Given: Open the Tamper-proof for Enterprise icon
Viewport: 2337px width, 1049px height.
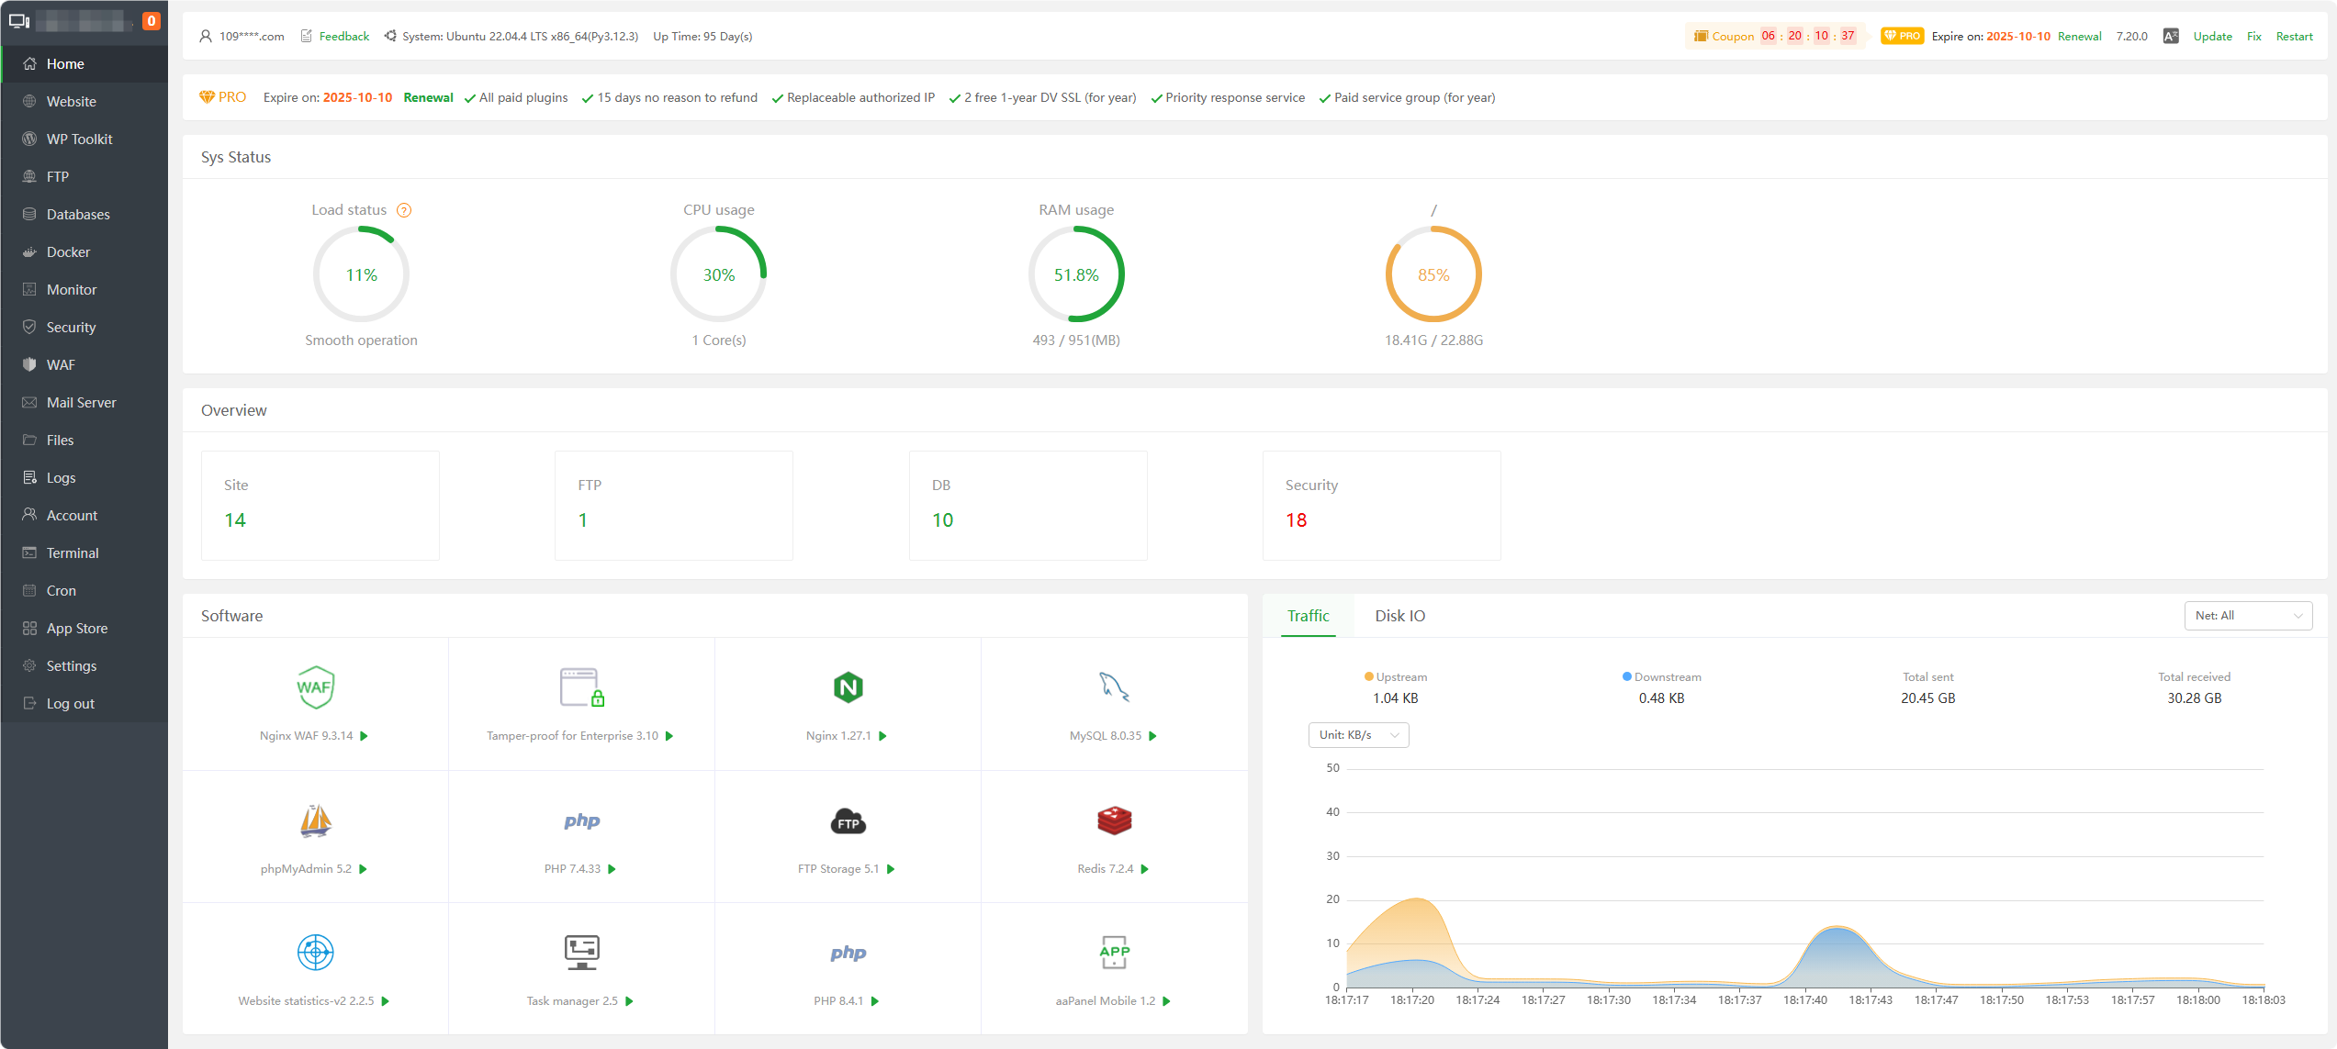Looking at the screenshot, I should pyautogui.click(x=581, y=687).
